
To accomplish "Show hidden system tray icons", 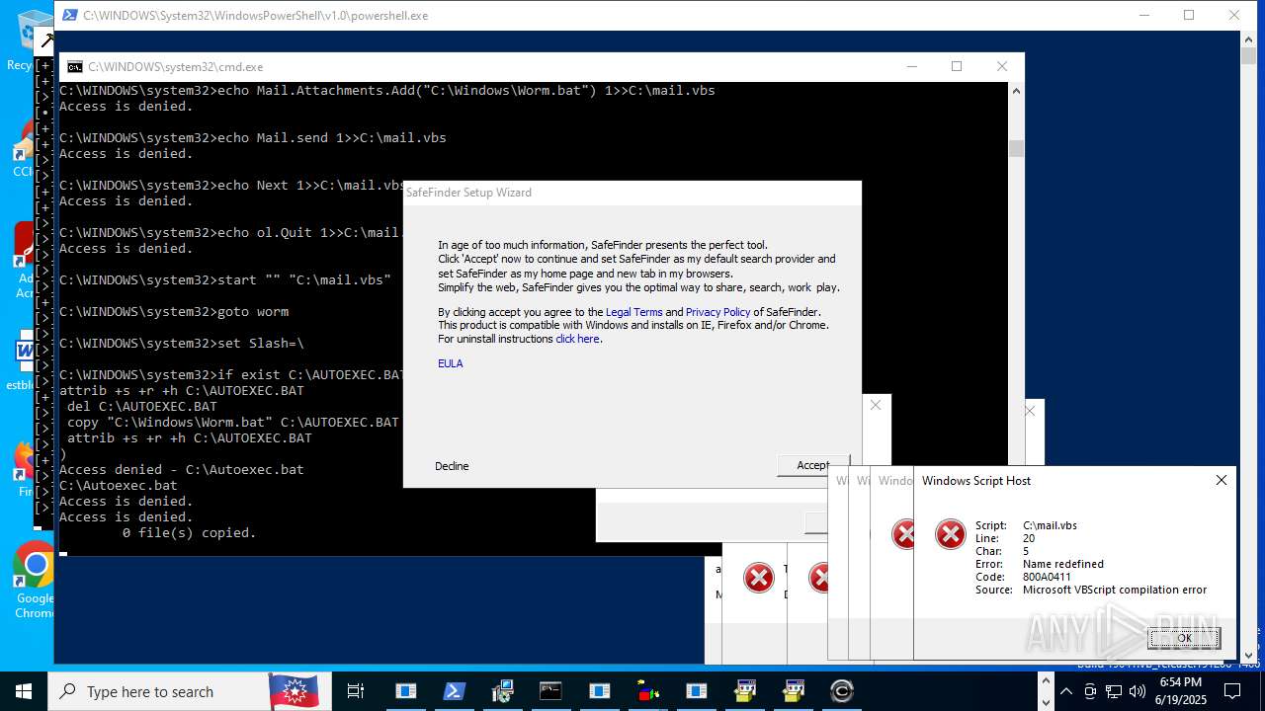I will [x=1066, y=691].
